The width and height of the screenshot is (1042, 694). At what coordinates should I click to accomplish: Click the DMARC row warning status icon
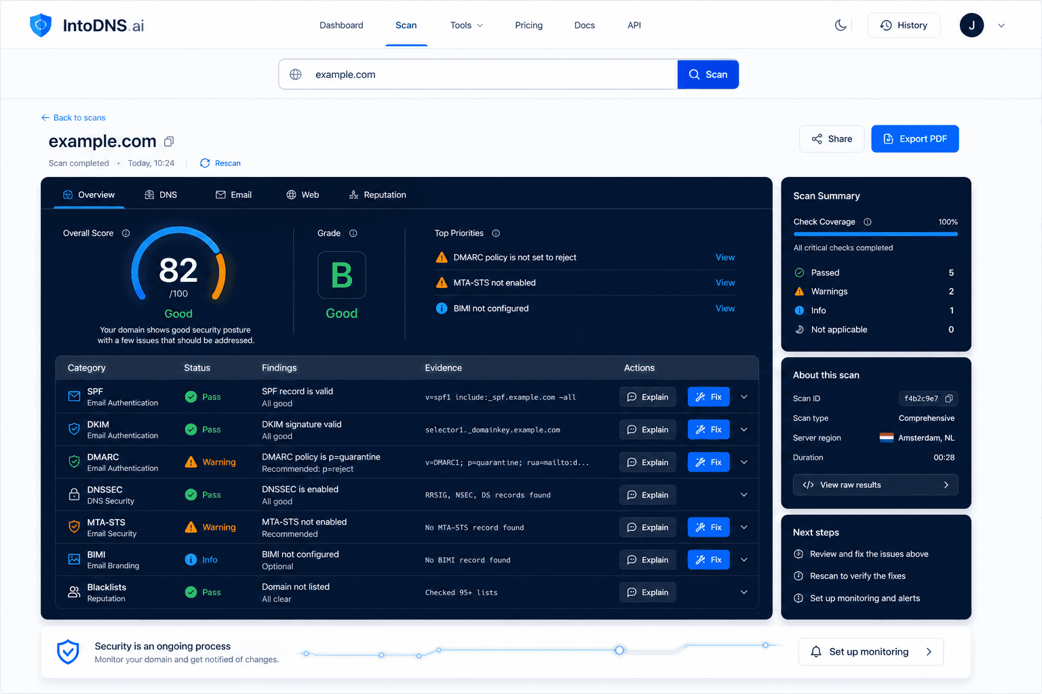click(x=191, y=462)
